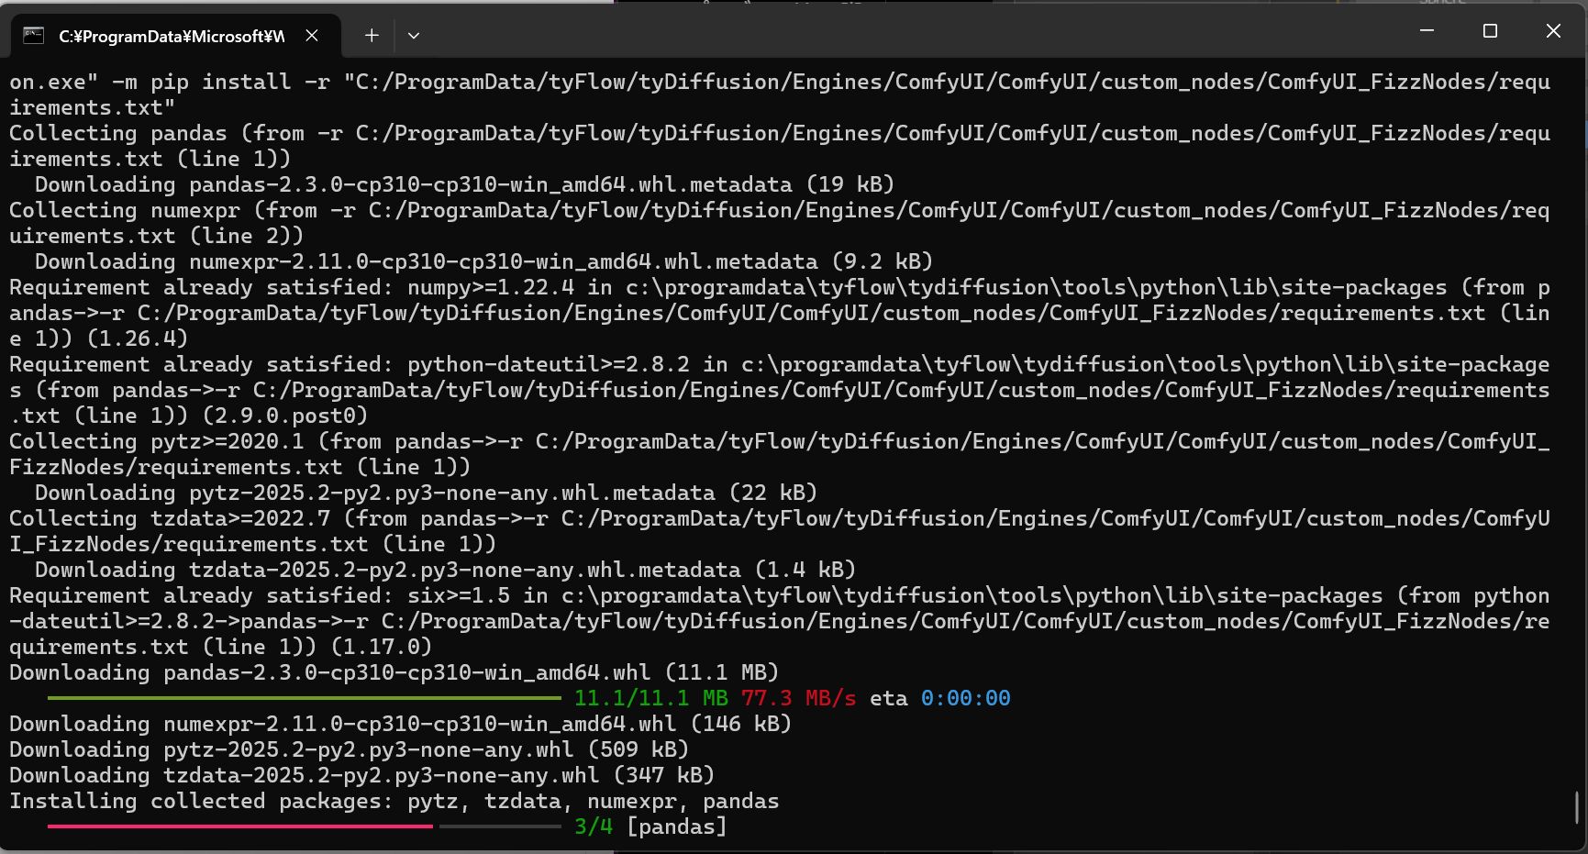Image resolution: width=1588 pixels, height=854 pixels.
Task: Click the '(1.26.4)' numpy version text
Action: (137, 338)
